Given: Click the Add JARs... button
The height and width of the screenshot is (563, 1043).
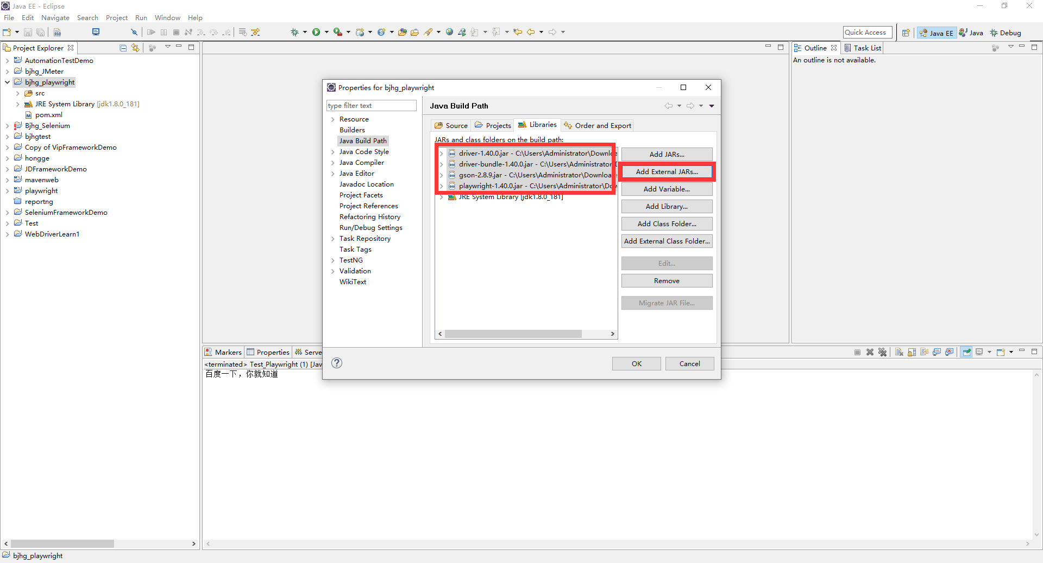Looking at the screenshot, I should pyautogui.click(x=667, y=154).
